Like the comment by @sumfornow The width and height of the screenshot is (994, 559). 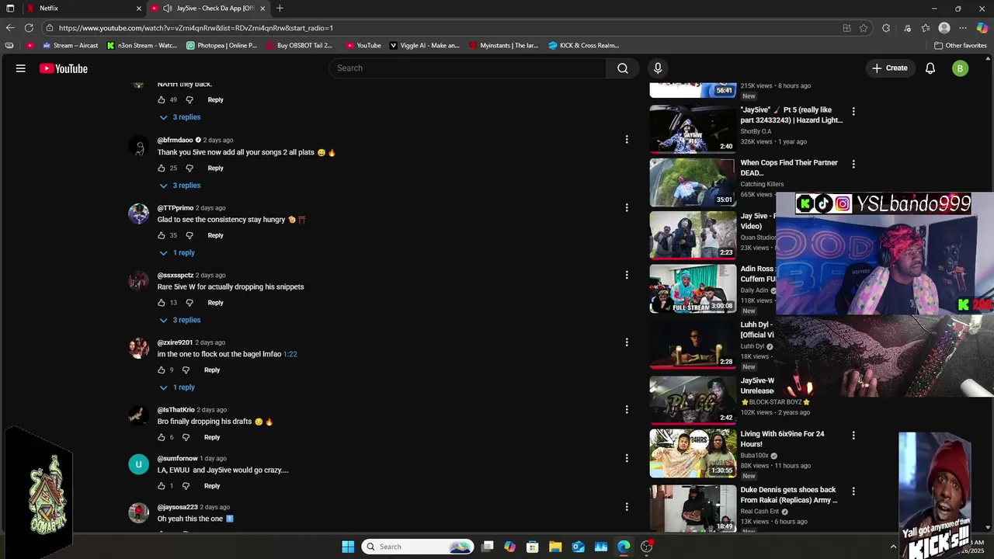[162, 486]
